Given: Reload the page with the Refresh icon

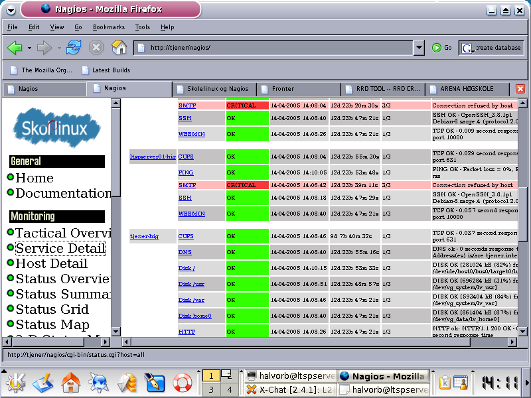Looking at the screenshot, I should [74, 47].
